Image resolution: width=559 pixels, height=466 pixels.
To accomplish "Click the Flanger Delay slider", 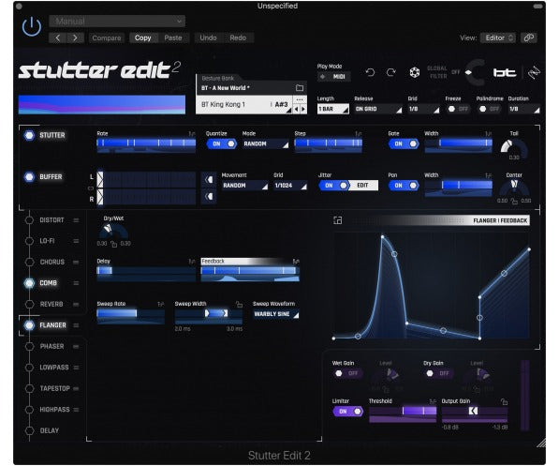I will coord(146,274).
